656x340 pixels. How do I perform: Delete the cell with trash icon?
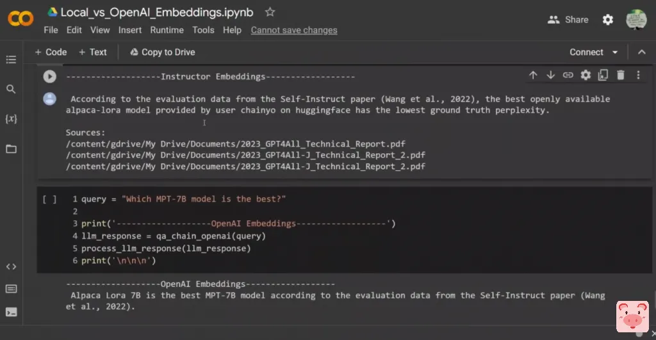(620, 76)
